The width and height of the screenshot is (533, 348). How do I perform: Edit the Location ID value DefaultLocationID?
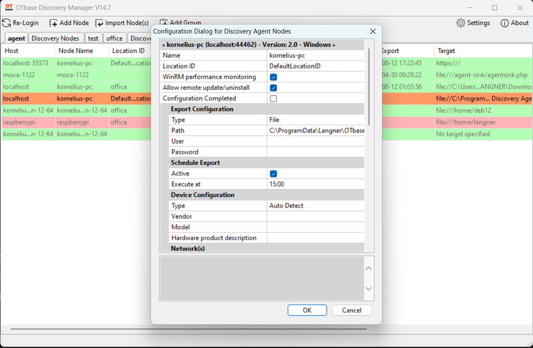[x=315, y=66]
